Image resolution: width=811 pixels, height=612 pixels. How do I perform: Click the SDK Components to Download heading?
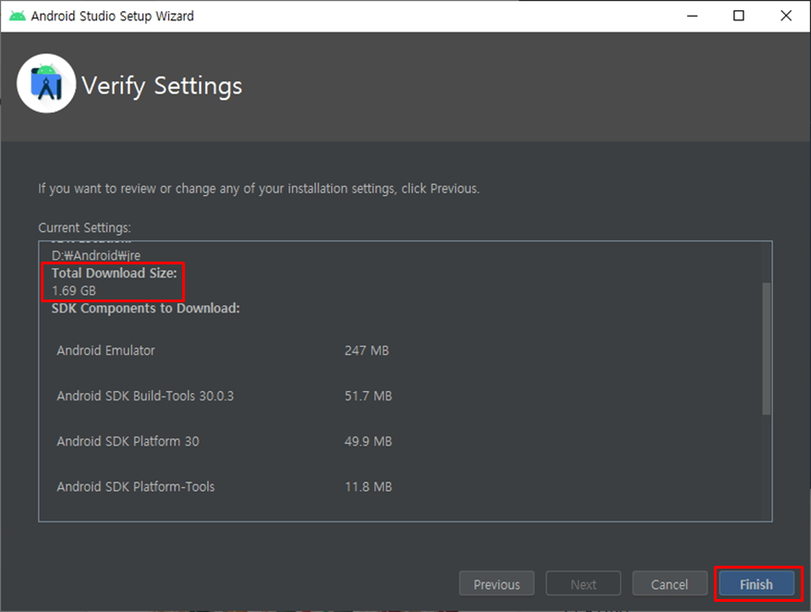coord(146,308)
